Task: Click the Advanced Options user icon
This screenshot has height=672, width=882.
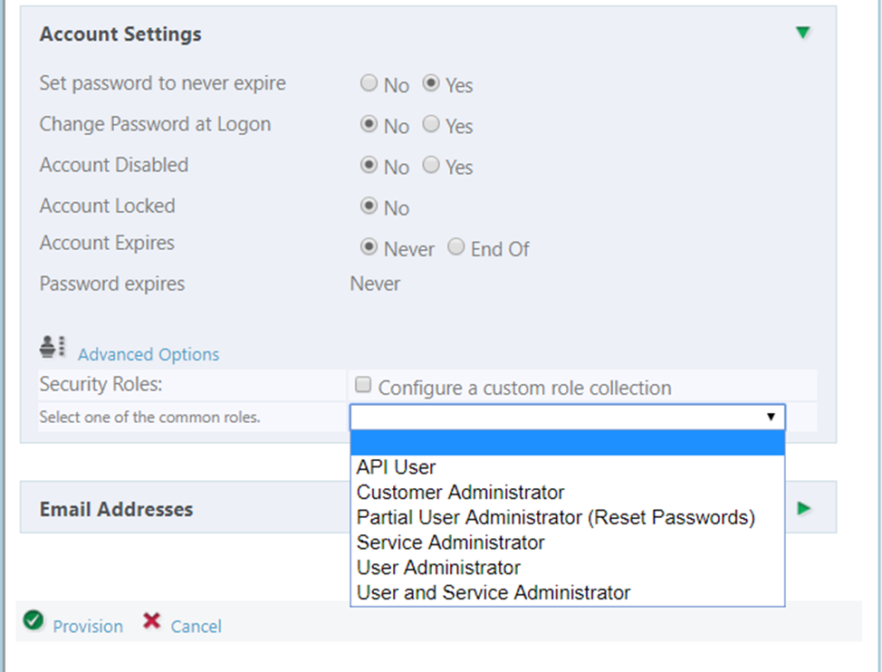Action: pyautogui.click(x=53, y=346)
